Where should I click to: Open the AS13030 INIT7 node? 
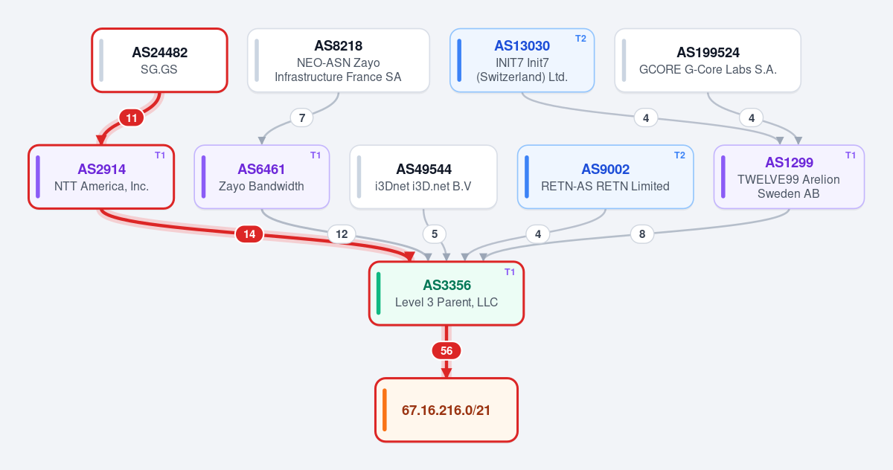point(522,60)
